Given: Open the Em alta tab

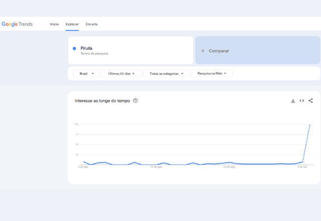Looking at the screenshot, I should coord(91,24).
